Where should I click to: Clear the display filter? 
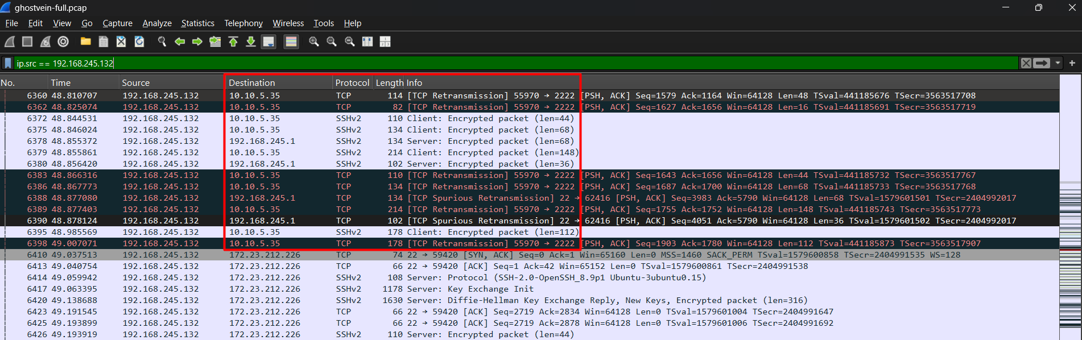pyautogui.click(x=1026, y=63)
